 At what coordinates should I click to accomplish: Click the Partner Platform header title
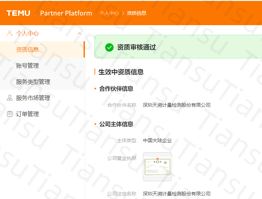(66, 13)
